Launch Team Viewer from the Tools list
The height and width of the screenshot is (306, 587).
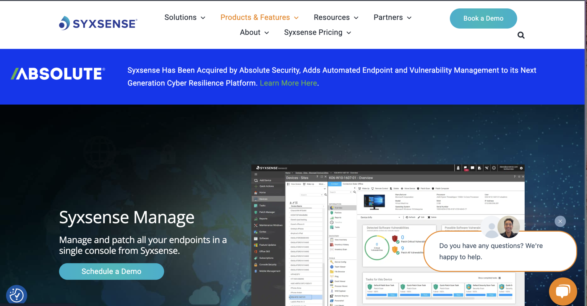click(x=340, y=267)
